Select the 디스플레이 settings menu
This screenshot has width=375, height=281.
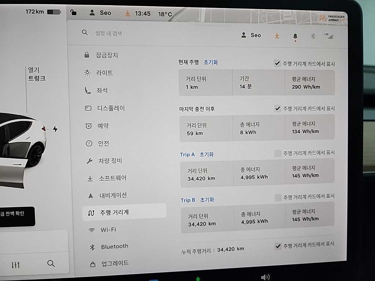[111, 108]
